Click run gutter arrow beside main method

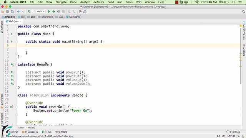click(x=12, y=41)
